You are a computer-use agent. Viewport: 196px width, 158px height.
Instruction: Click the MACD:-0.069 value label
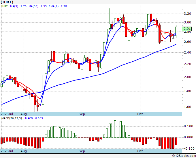pyautogui.click(x=34, y=118)
